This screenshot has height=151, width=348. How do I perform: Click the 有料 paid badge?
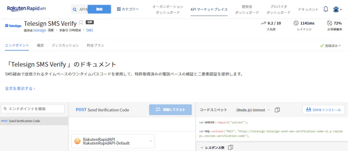tap(90, 22)
